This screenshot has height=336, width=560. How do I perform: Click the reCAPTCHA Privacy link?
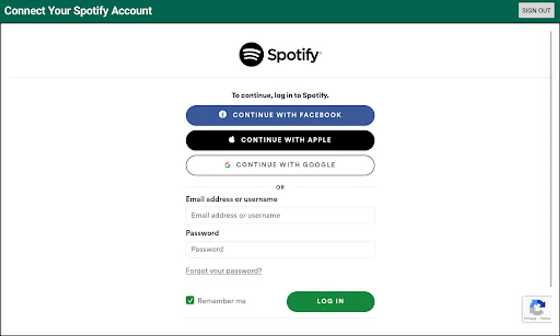(530, 318)
